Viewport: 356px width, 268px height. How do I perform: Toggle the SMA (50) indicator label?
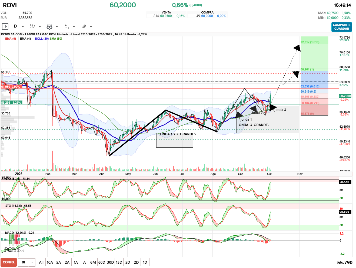click(56, 39)
